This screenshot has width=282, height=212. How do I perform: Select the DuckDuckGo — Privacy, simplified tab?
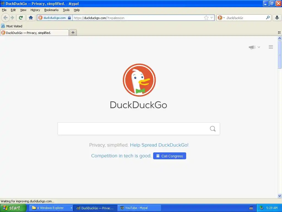34,33
